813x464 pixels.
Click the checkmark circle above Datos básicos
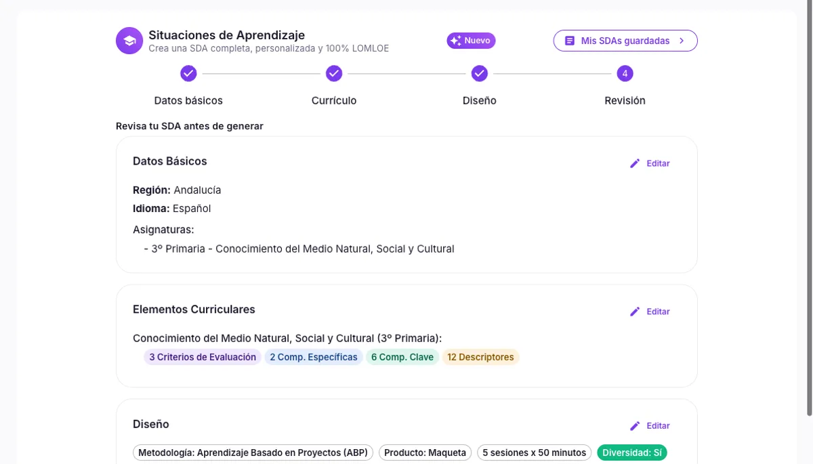point(188,73)
